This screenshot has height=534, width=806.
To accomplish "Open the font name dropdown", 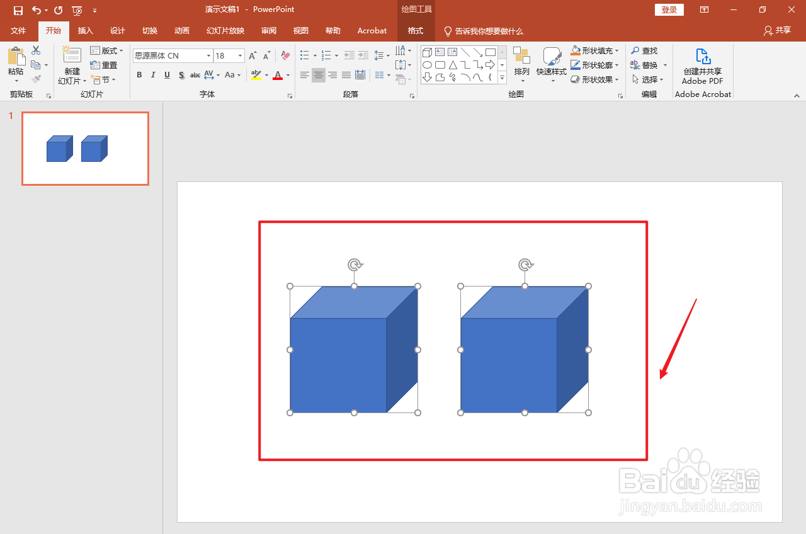I will click(x=208, y=56).
